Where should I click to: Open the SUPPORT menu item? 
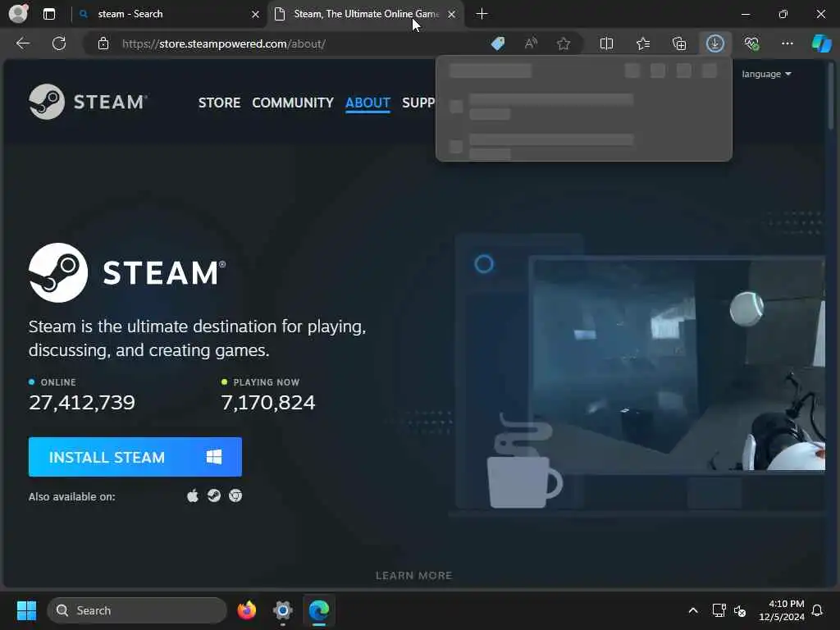[418, 103]
